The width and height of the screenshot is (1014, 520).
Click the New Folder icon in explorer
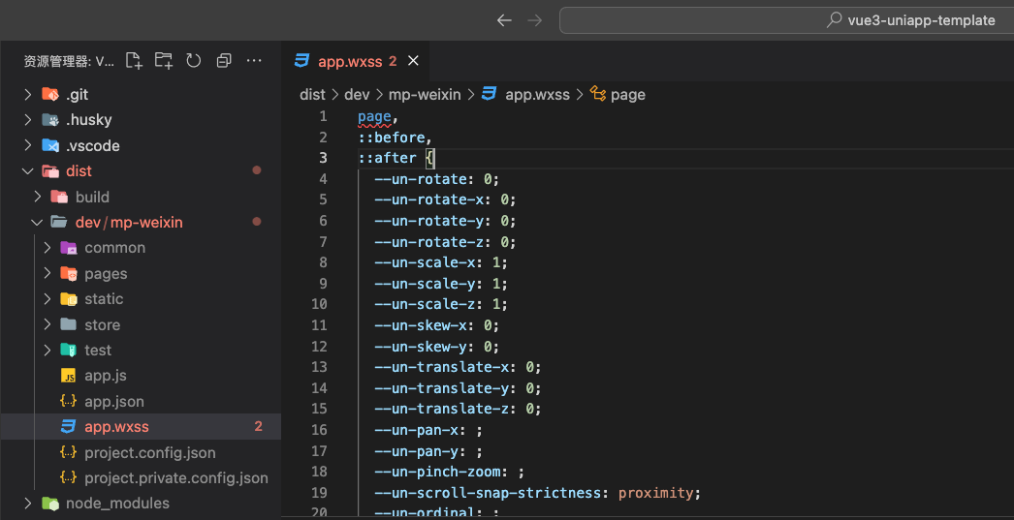click(x=164, y=61)
